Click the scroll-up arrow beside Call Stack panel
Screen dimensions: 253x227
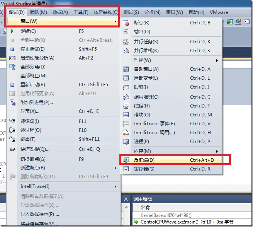pos(126,207)
